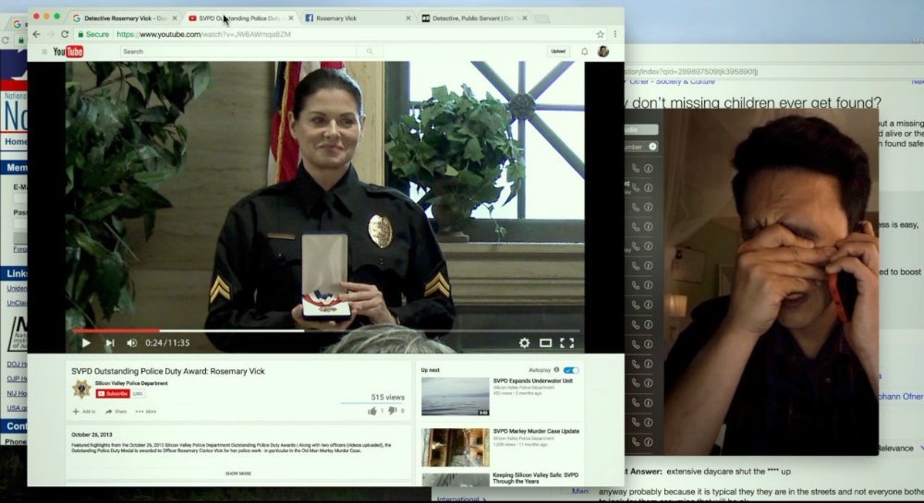Open Silicon Valley Police Department channel name
924x503 pixels.
[131, 383]
